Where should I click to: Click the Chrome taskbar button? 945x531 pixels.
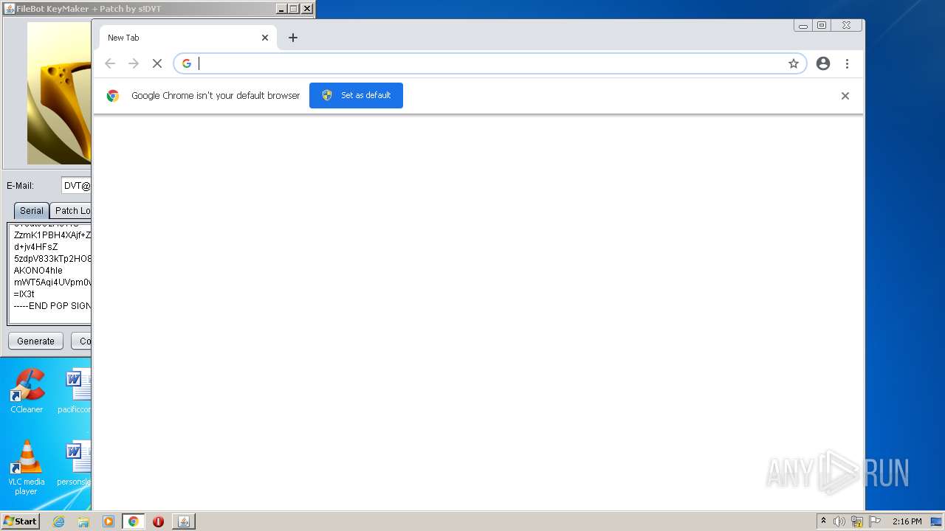point(134,521)
